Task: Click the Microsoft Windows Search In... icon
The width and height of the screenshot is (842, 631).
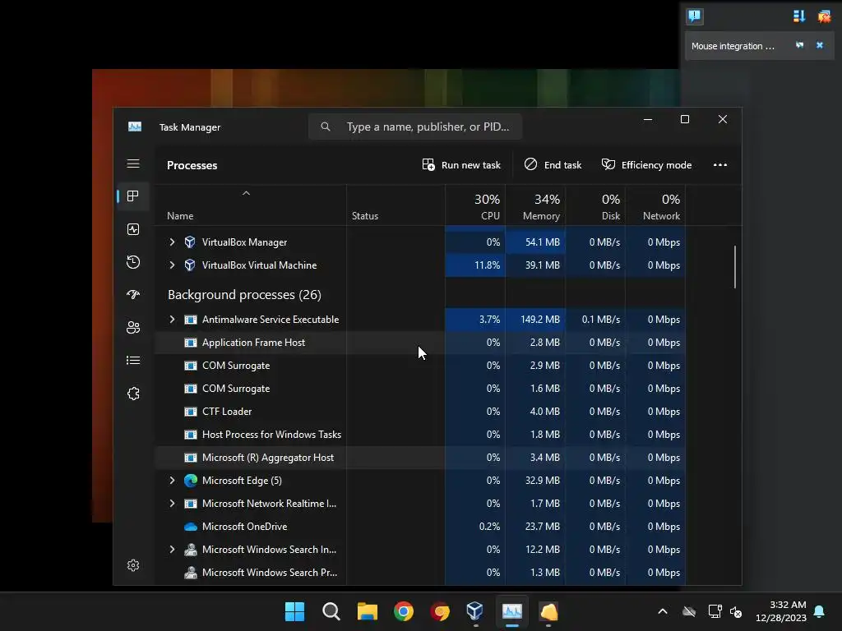Action: click(x=190, y=550)
